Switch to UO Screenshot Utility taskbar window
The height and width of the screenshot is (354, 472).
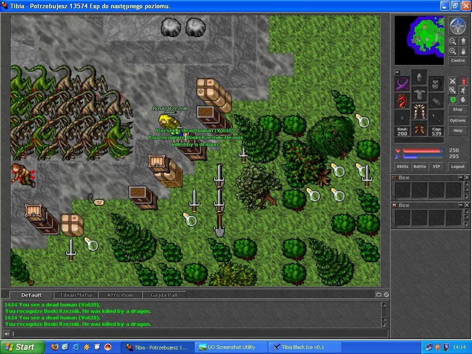coord(231,347)
